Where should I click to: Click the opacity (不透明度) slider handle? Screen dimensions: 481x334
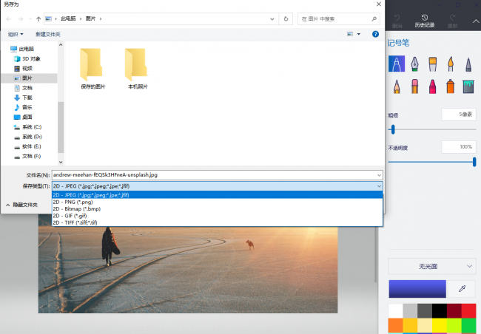click(x=474, y=162)
